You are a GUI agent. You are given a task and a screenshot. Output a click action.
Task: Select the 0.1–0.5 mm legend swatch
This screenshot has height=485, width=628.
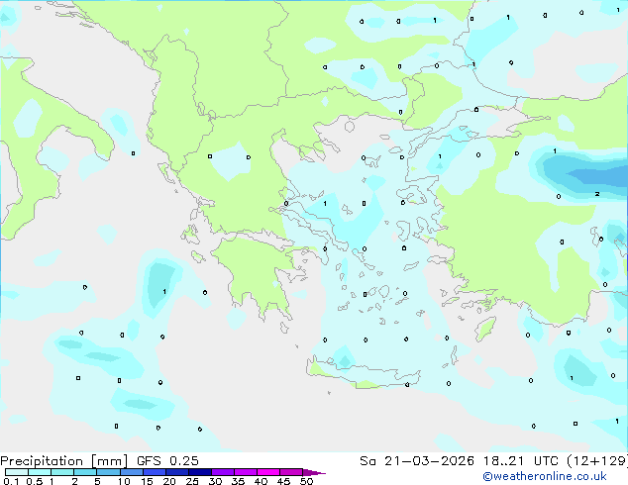pos(17,472)
